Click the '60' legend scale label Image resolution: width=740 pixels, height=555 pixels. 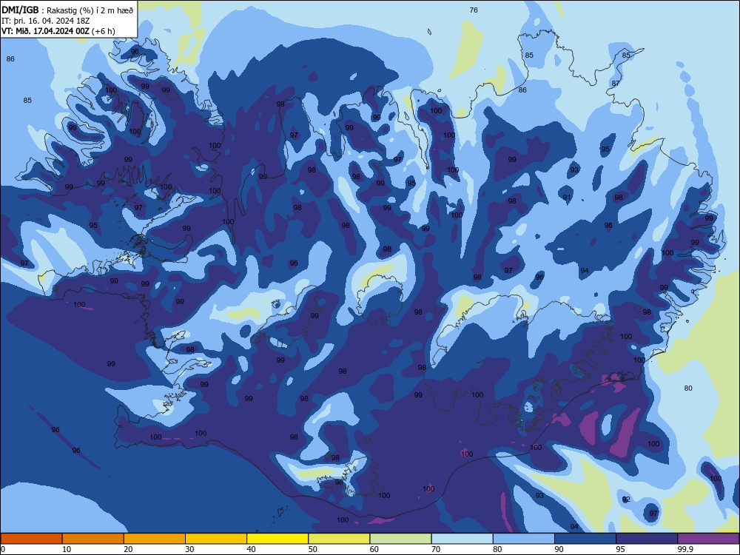coord(374,549)
